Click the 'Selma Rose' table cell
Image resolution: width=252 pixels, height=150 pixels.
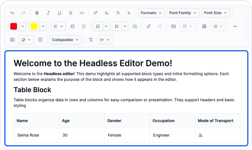tap(36, 135)
